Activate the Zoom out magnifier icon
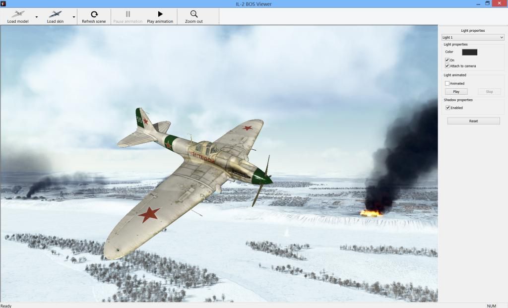Screen dimensions: 508x308 click(193, 13)
